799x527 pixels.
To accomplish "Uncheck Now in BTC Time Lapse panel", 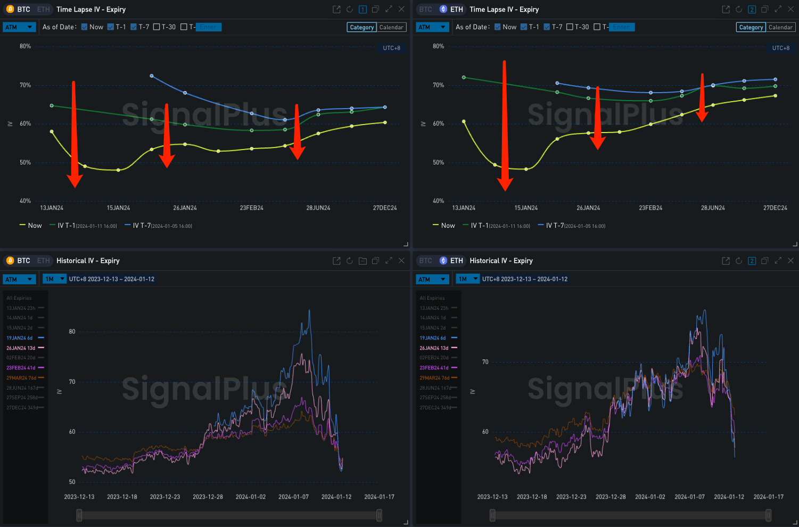I will 85,27.
